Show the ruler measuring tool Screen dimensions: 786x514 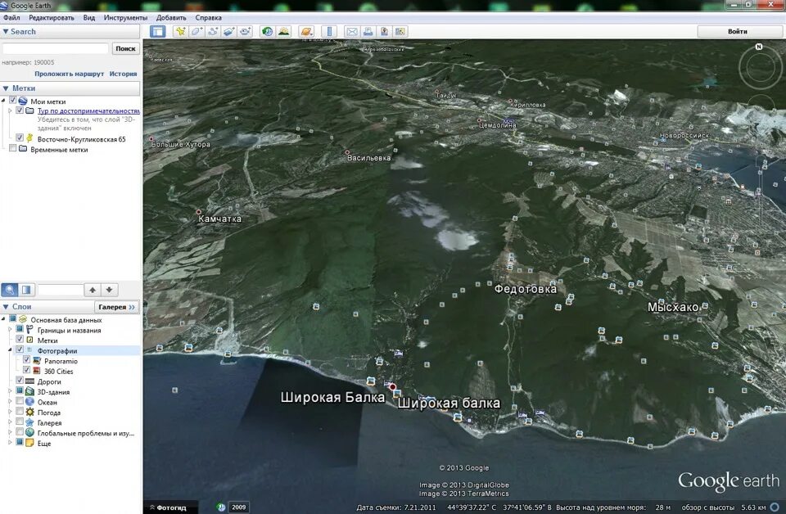(329, 32)
